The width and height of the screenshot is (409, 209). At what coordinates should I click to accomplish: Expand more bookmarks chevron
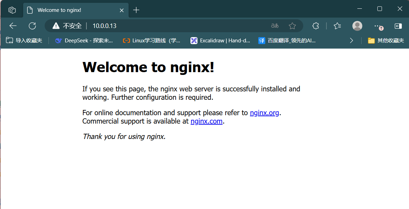pyautogui.click(x=351, y=40)
